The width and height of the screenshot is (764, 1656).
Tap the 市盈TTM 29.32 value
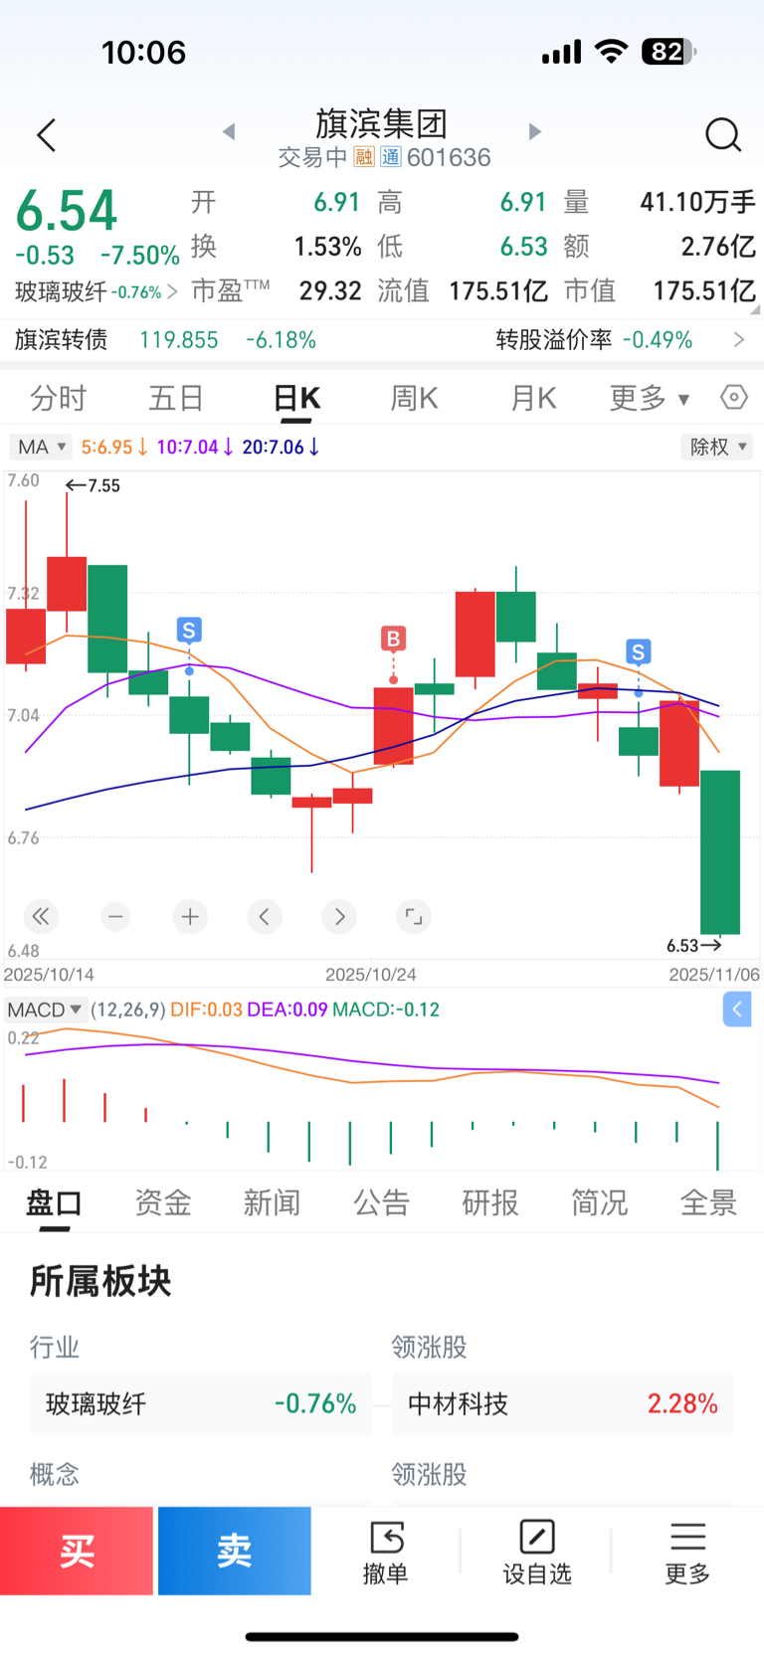pos(330,290)
